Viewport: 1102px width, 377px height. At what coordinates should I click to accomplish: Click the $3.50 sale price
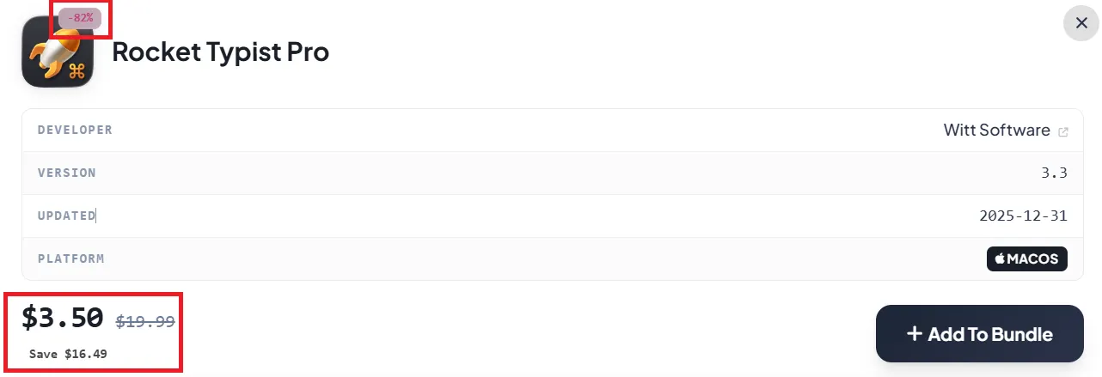pos(63,318)
